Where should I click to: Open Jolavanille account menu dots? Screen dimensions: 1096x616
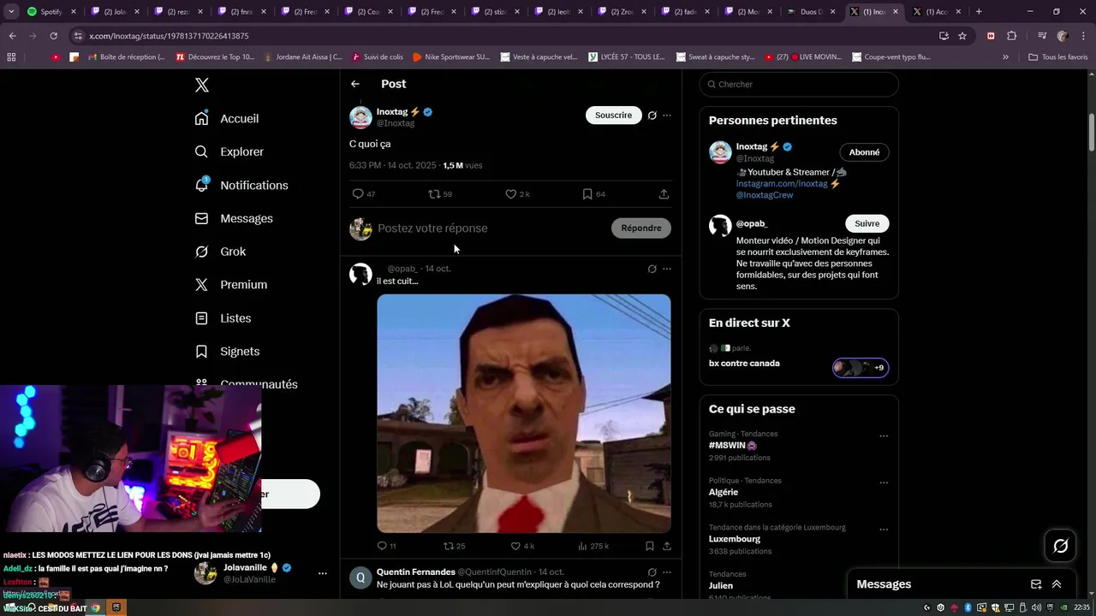(322, 573)
